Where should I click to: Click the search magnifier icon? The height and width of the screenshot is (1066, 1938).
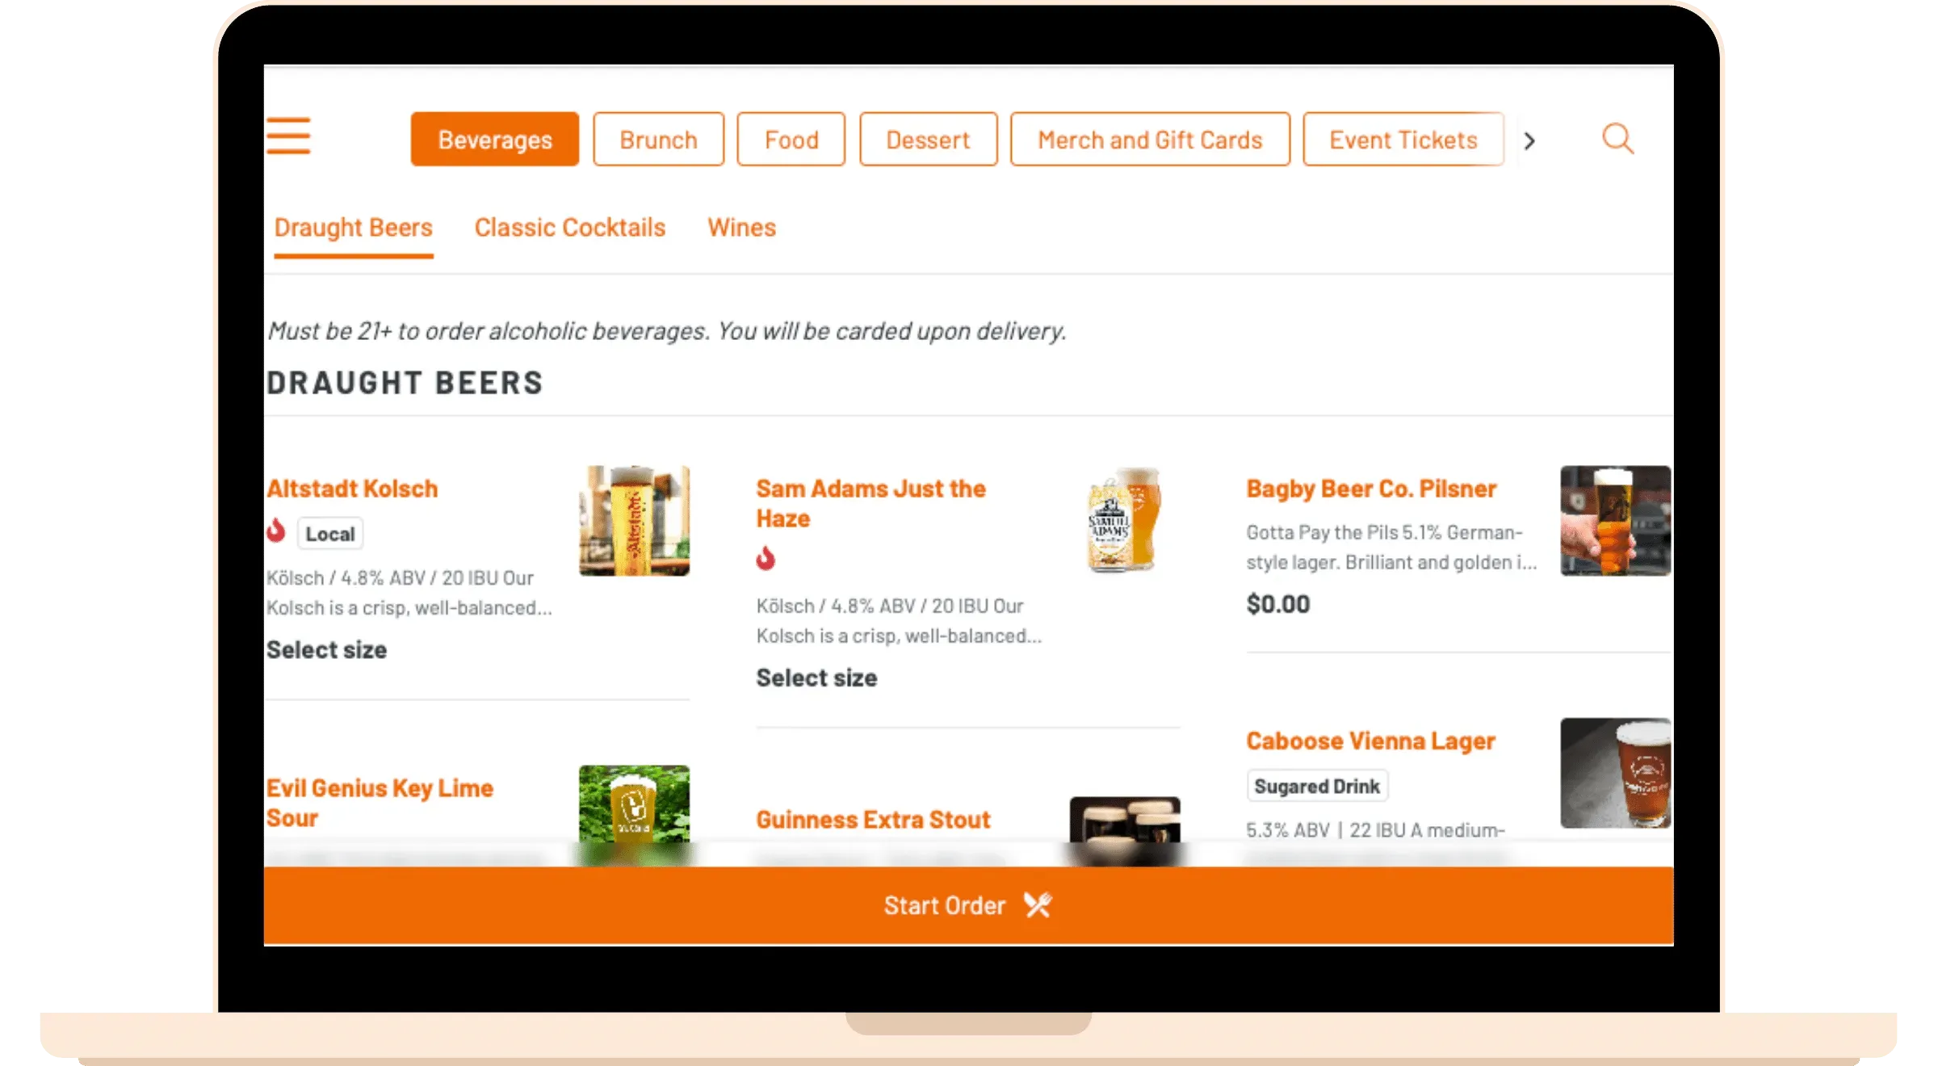[1617, 139]
